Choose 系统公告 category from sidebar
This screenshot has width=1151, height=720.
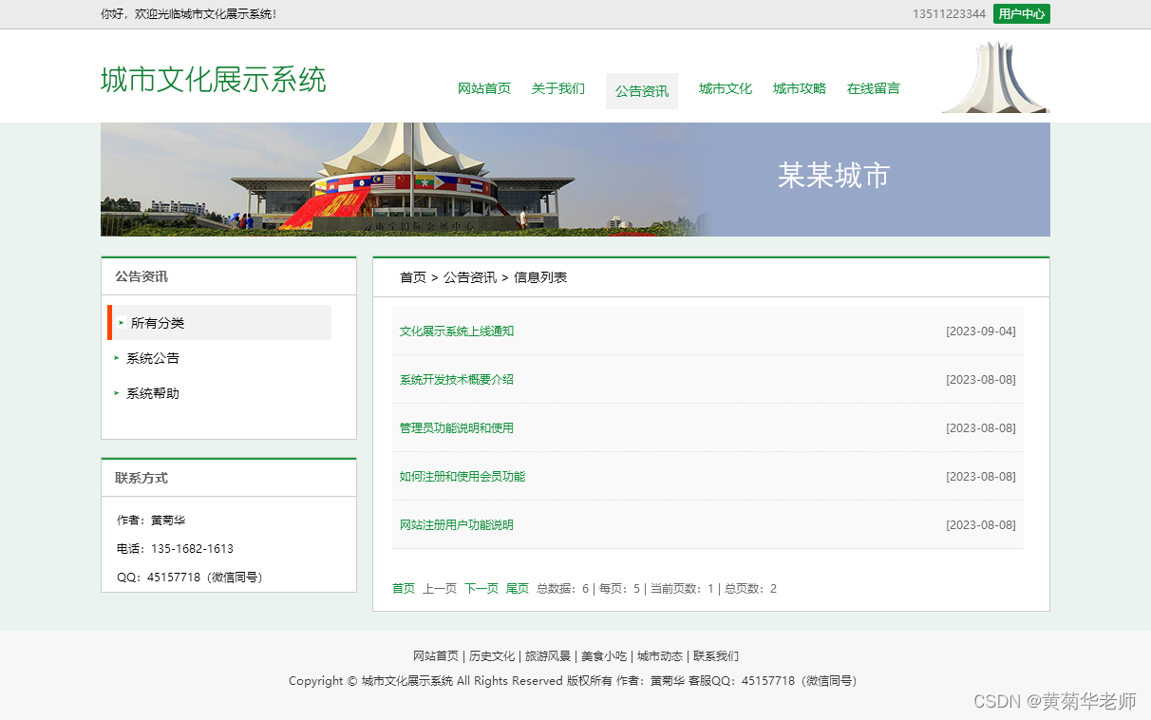(x=152, y=358)
